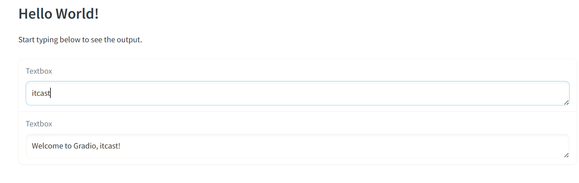This screenshot has height=183, width=579.
Task: Click the output textbox showing Welcome to Gradio
Action: tap(298, 146)
